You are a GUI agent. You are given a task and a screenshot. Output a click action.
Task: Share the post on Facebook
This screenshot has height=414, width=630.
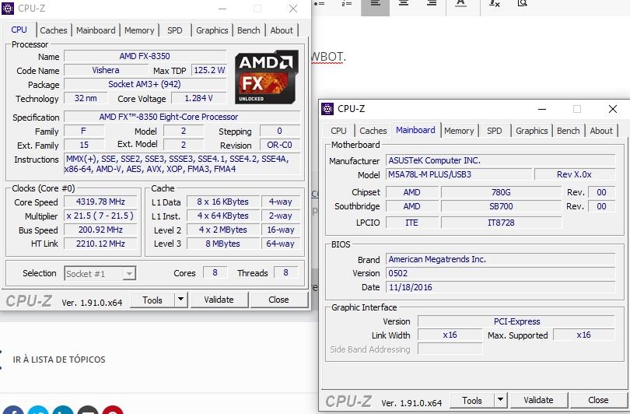point(13,410)
